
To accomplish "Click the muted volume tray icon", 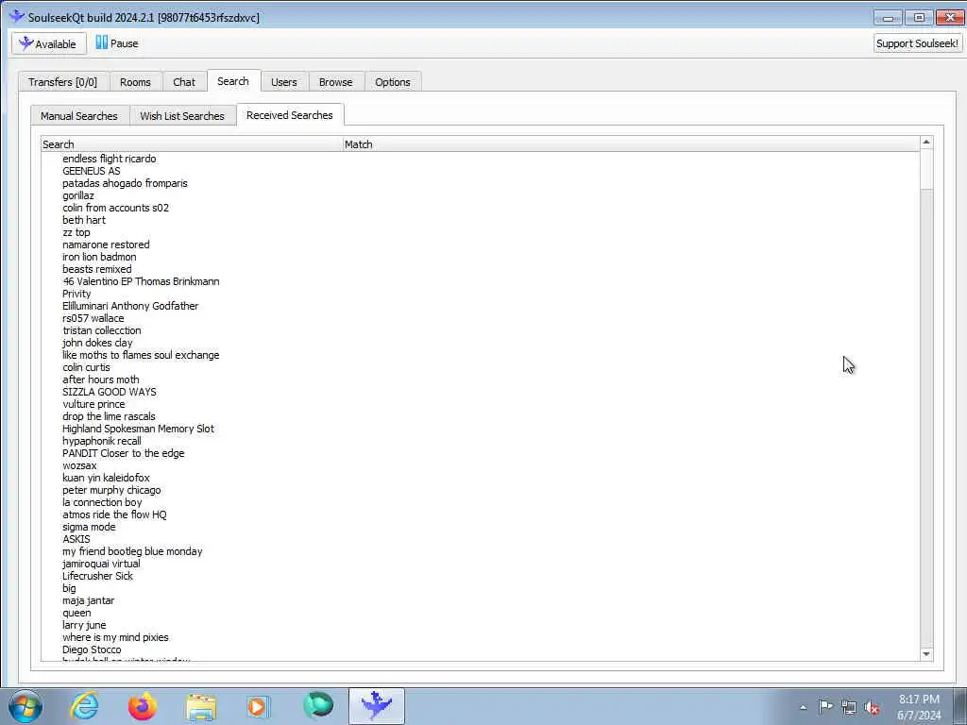I will tap(872, 708).
